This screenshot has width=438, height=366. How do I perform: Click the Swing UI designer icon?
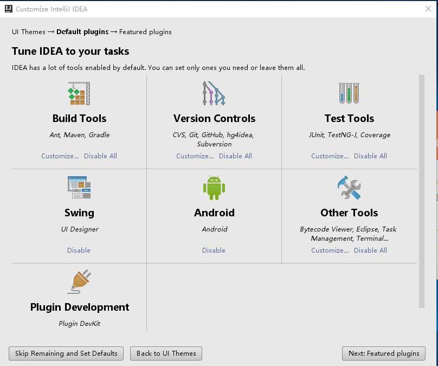79,187
